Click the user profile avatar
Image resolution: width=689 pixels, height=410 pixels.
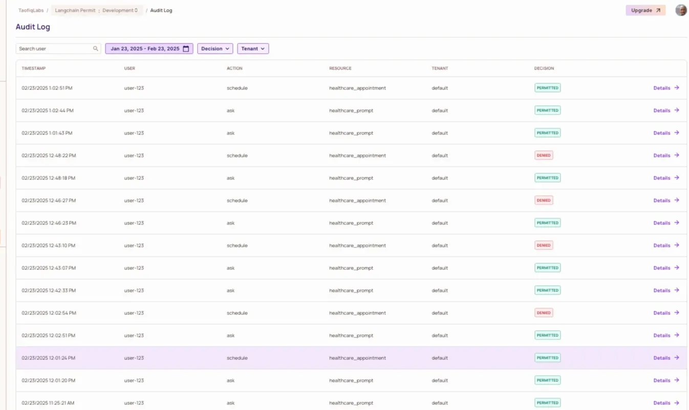(x=681, y=10)
